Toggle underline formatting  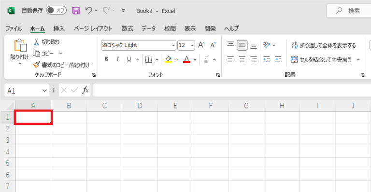[129, 59]
